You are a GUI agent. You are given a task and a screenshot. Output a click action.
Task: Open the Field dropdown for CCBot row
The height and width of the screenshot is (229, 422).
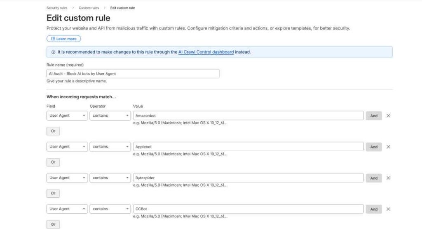click(67, 209)
